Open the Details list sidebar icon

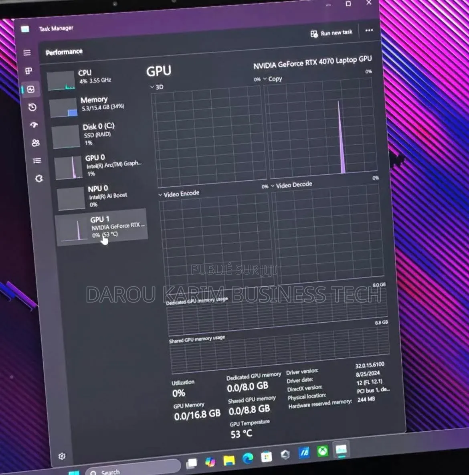coord(37,161)
